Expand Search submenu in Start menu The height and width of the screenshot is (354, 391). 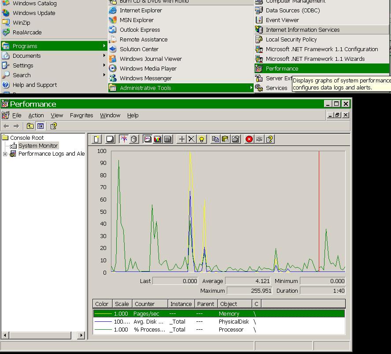[x=54, y=75]
